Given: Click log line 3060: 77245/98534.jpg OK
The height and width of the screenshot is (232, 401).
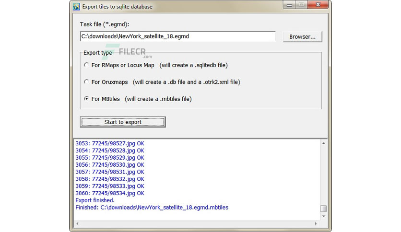Looking at the screenshot, I should pyautogui.click(x=110, y=193).
